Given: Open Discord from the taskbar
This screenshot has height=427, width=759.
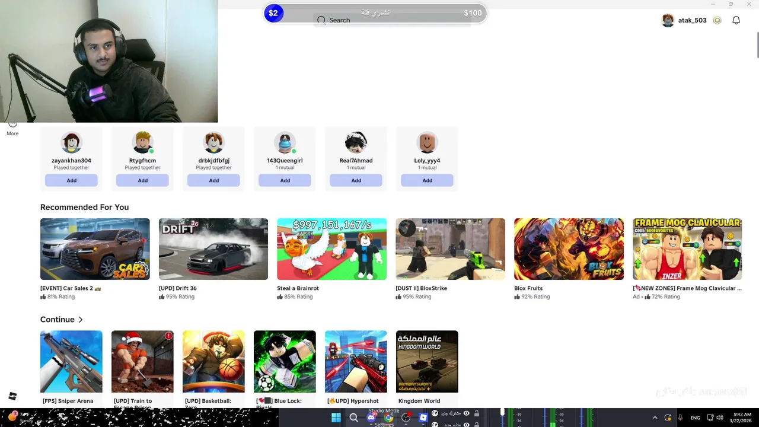Looking at the screenshot, I should [x=371, y=418].
